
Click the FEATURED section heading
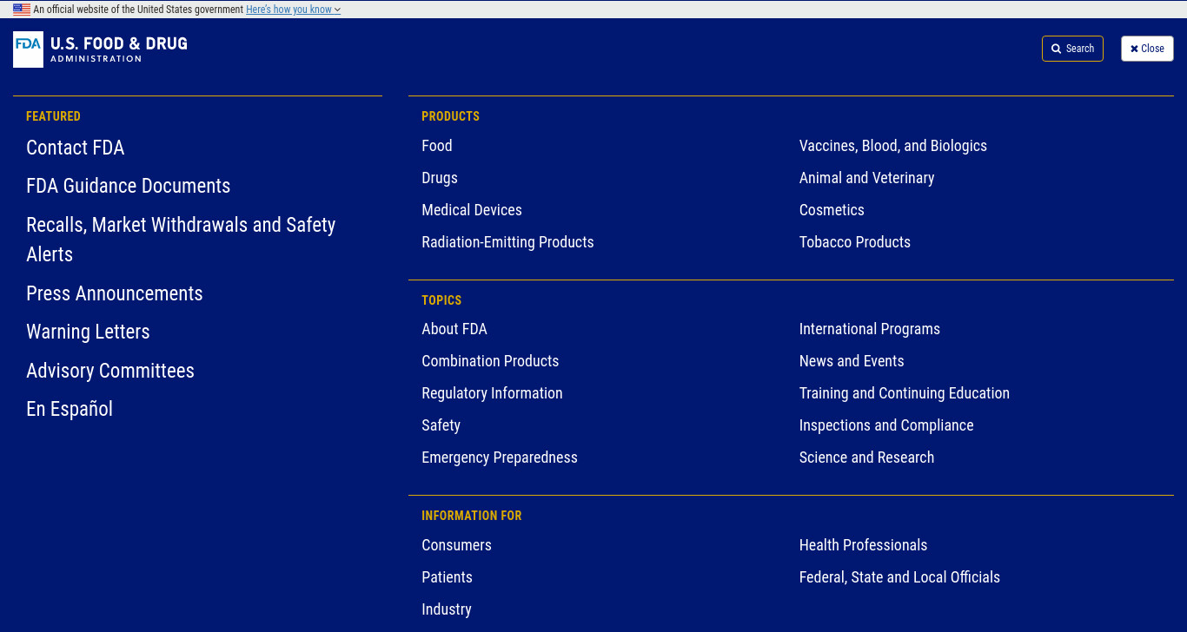pyautogui.click(x=53, y=116)
